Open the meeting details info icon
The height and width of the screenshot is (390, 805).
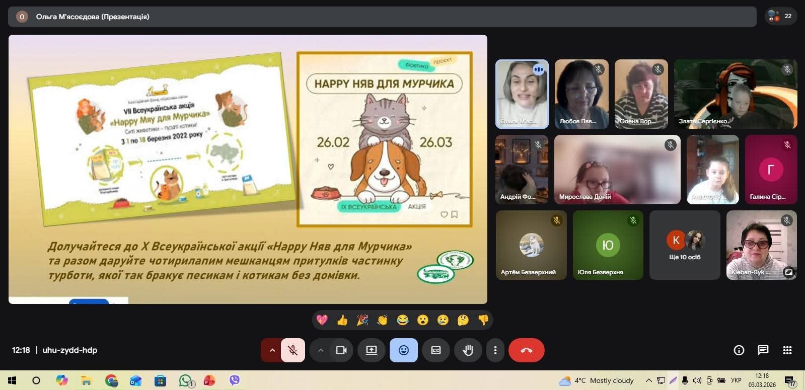(739, 350)
